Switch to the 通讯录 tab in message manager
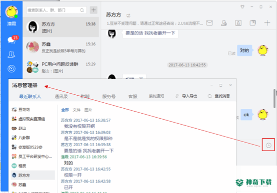Screen dimensions: 277x193 pos(61,96)
